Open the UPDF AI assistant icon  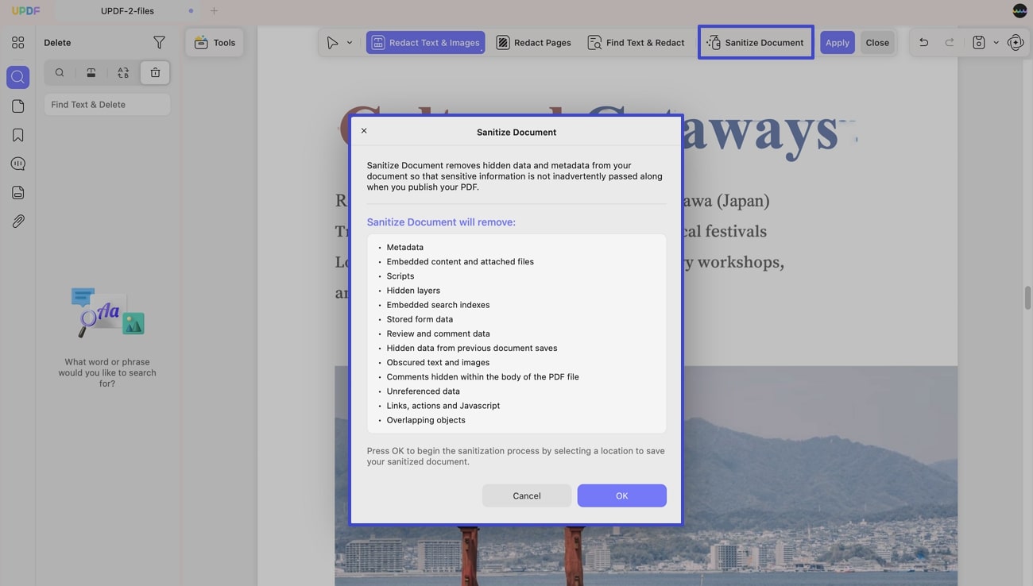point(1016,43)
